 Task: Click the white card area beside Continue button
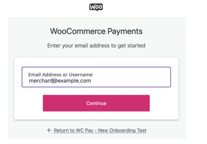(164, 103)
